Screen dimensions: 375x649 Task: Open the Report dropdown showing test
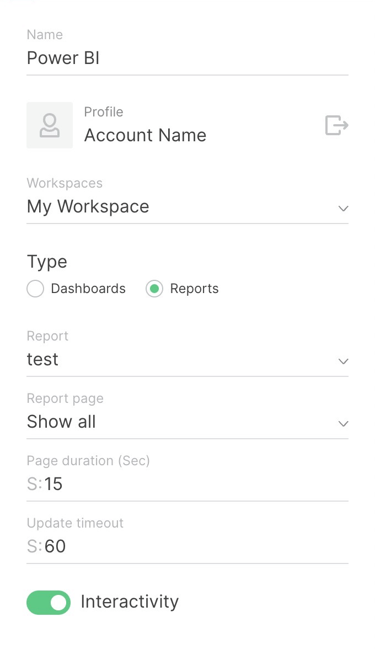(x=187, y=359)
